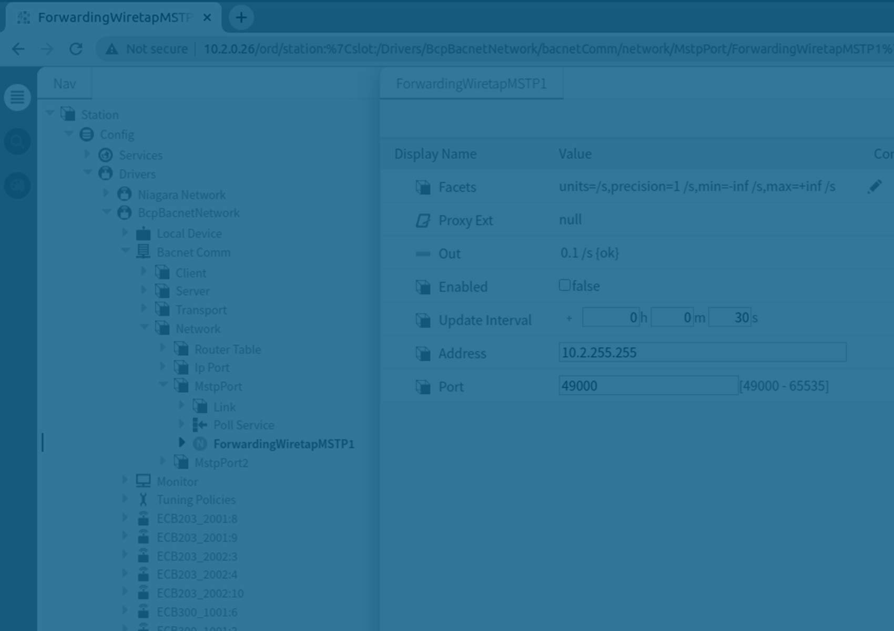Screen dimensions: 894x631
Task: Open a new browser tab
Action: point(241,17)
